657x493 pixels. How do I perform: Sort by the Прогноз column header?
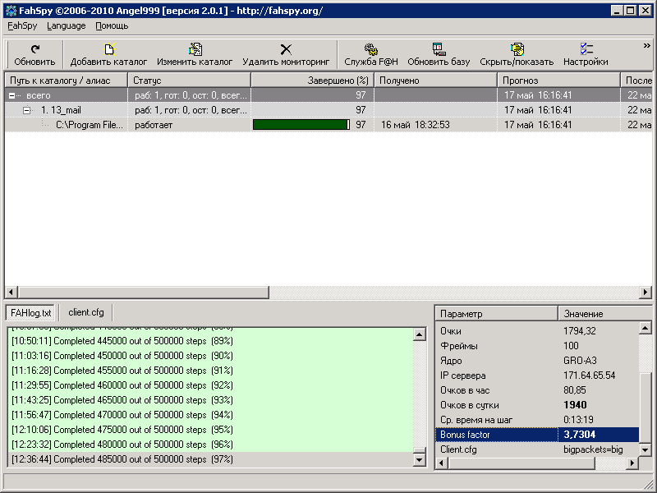coord(558,80)
